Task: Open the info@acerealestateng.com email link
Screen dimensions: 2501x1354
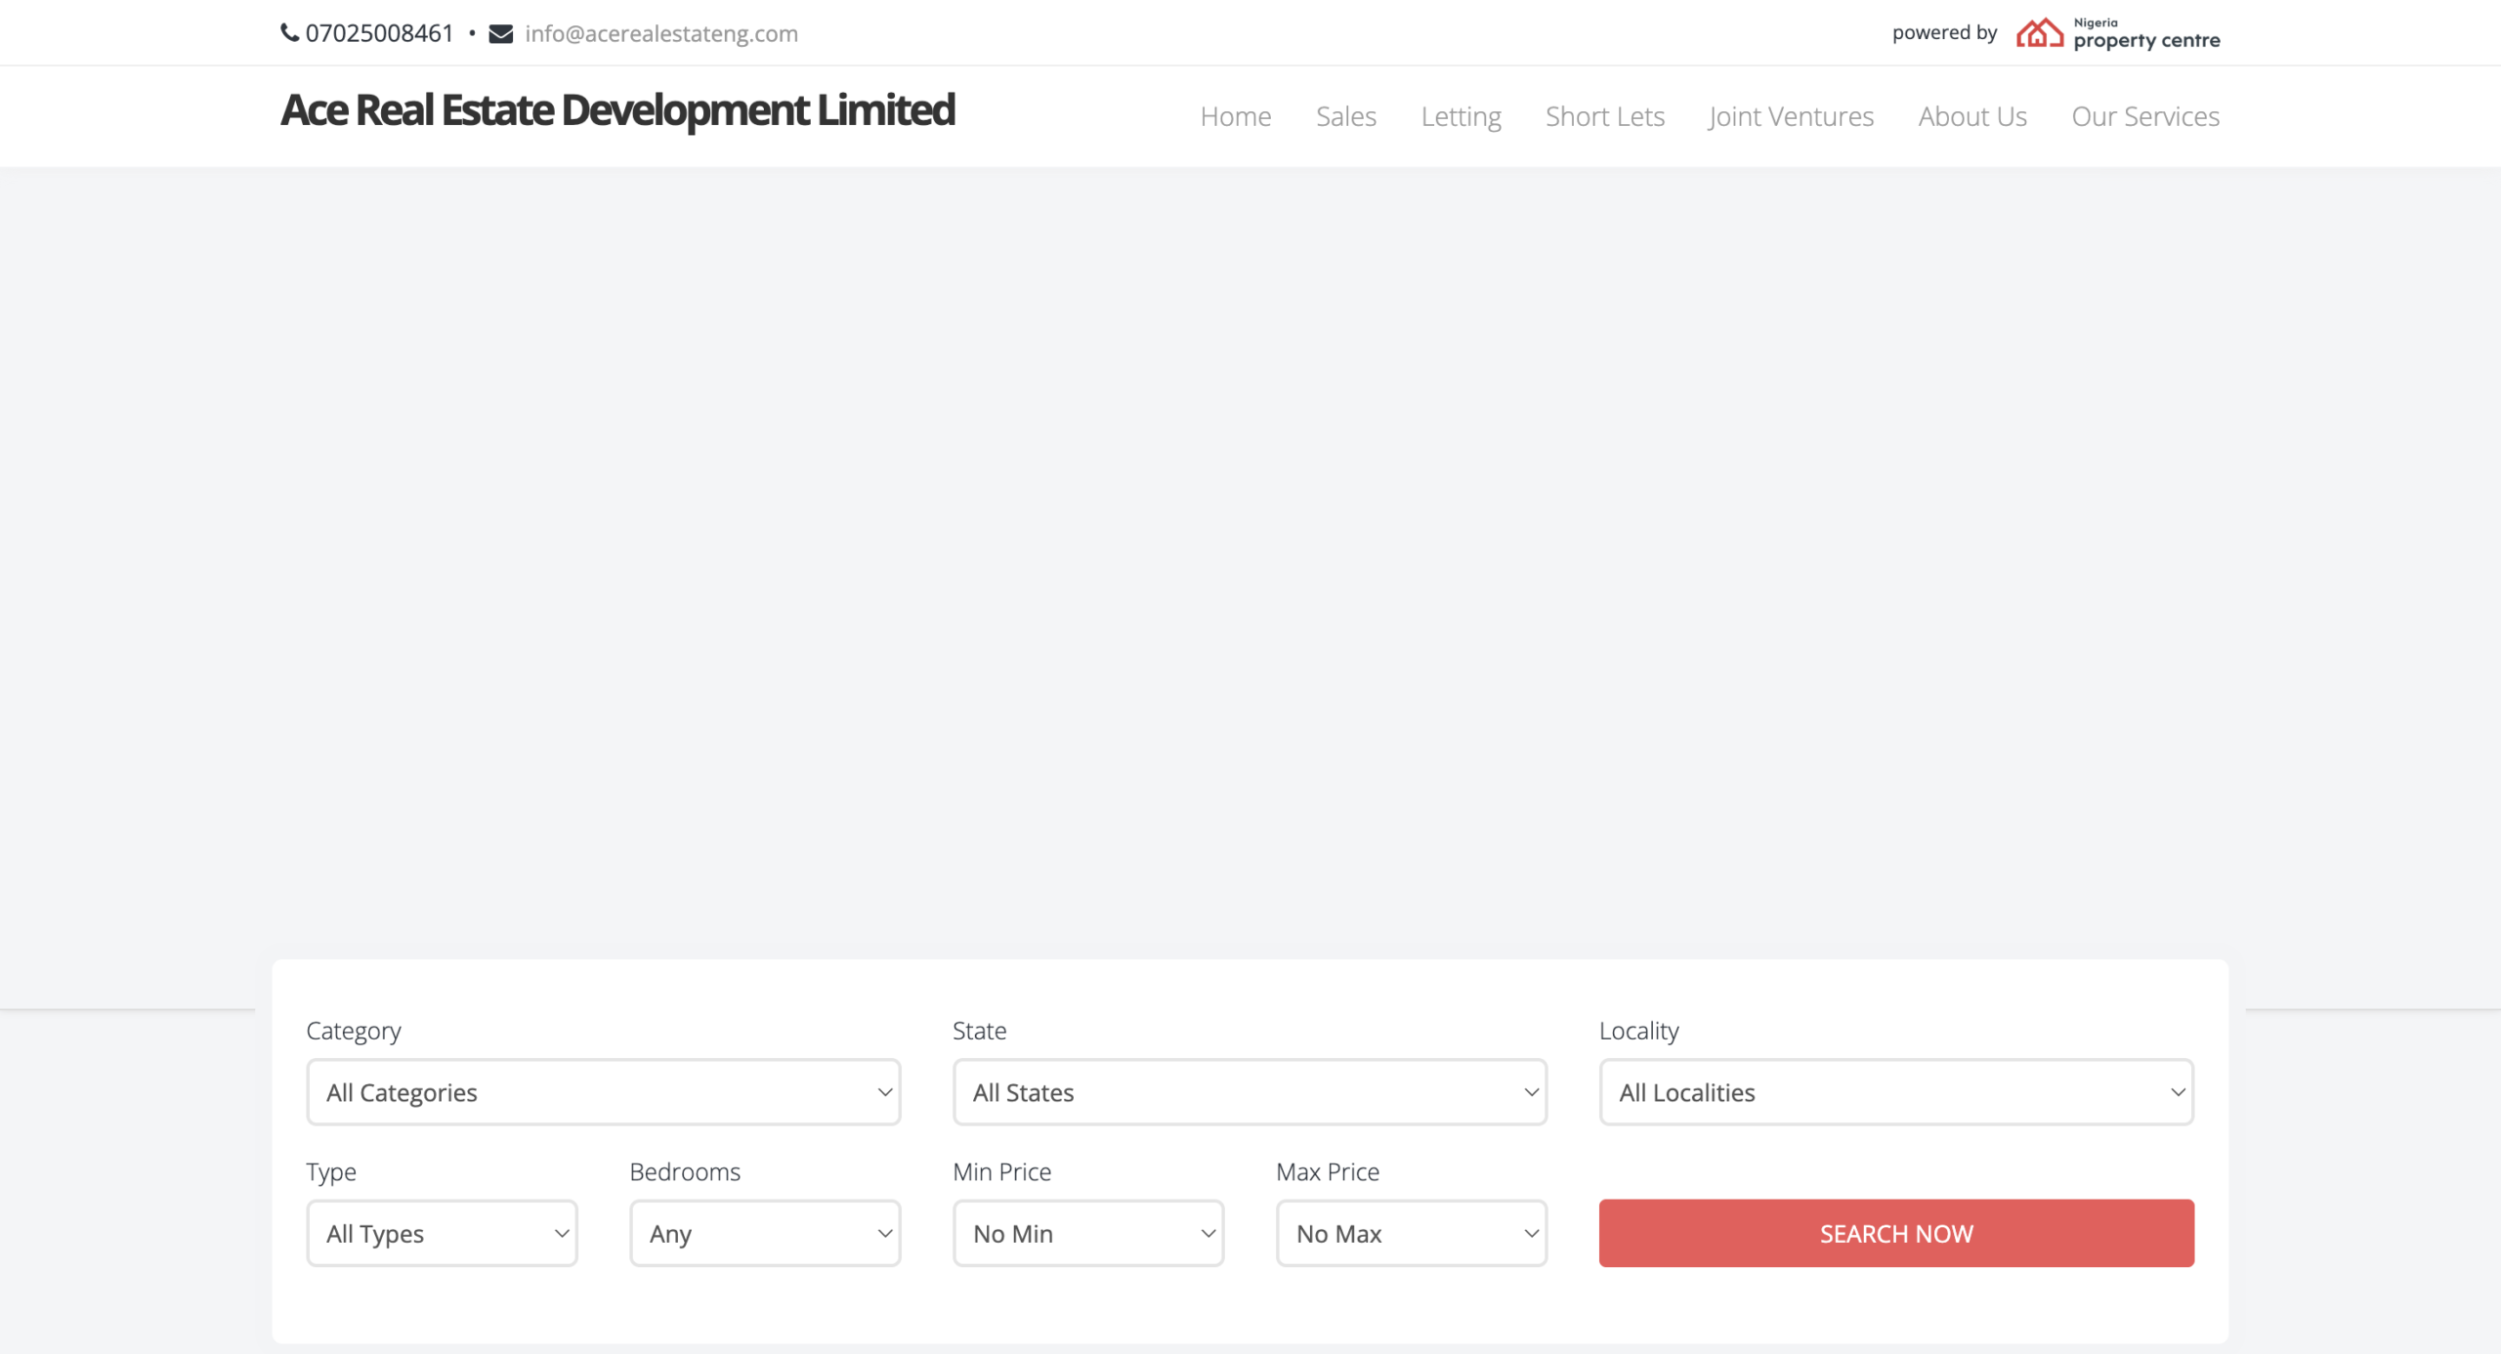Action: (x=661, y=33)
